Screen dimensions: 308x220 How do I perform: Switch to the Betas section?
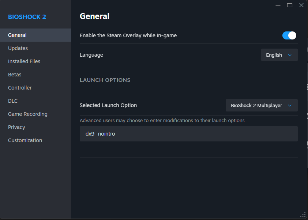15,75
